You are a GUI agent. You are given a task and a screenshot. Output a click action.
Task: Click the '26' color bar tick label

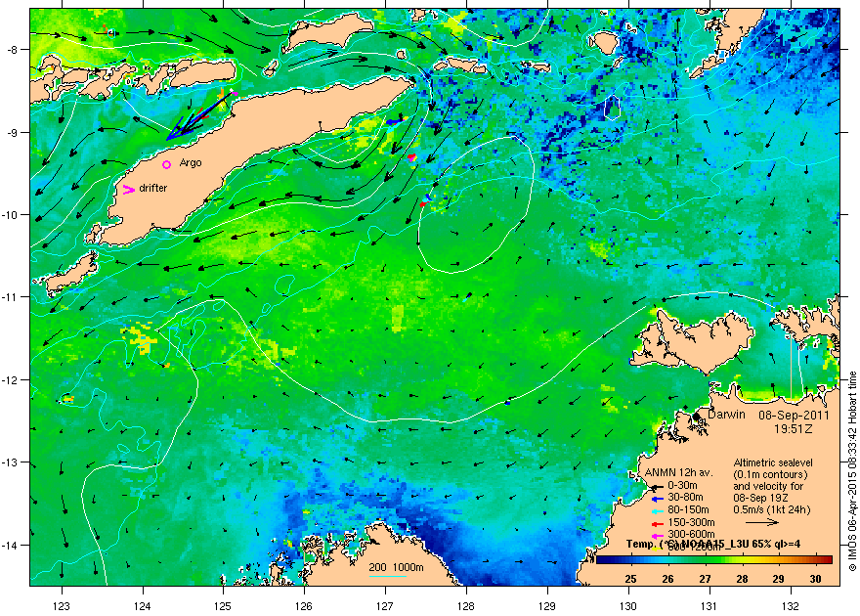click(x=667, y=579)
